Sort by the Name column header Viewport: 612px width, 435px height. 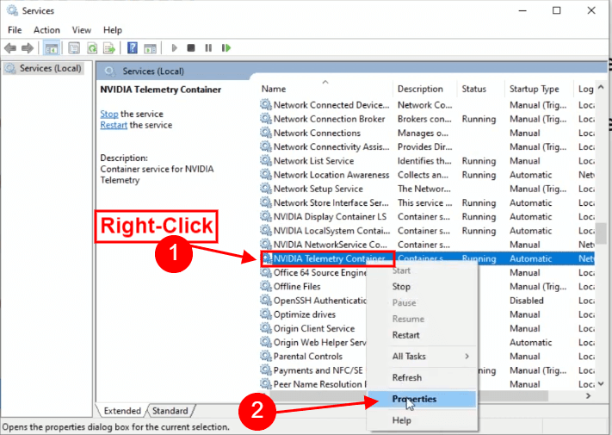pyautogui.click(x=325, y=89)
